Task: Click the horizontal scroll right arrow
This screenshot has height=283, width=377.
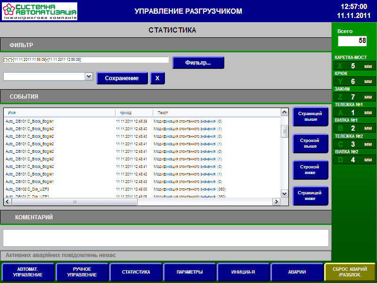Action: [276, 202]
